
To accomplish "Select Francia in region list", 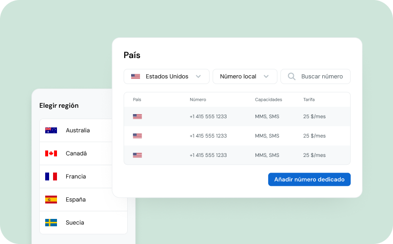I will pos(76,177).
